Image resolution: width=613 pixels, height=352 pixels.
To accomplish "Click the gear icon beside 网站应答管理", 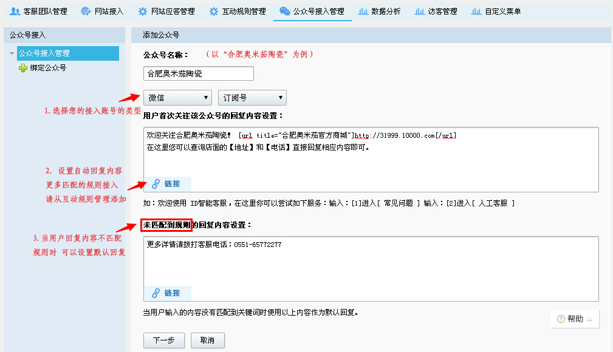I will 142,12.
